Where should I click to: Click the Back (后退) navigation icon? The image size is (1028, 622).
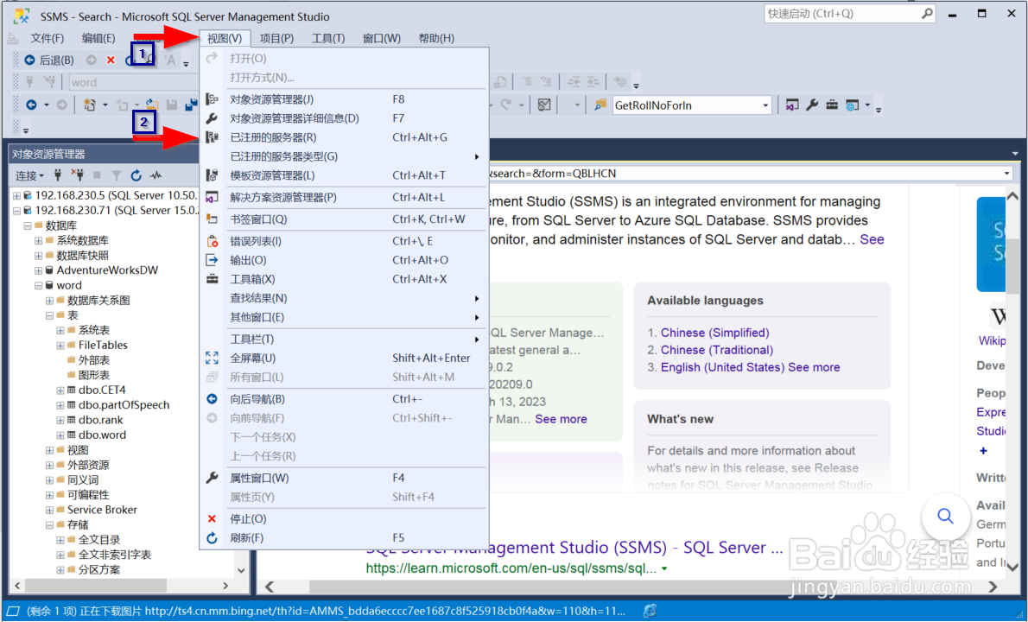[29, 60]
